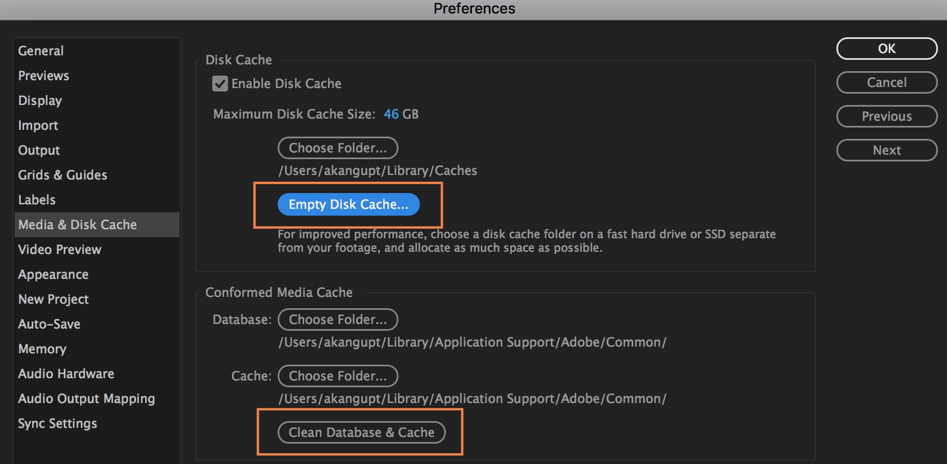Uncheck Enable Disk Cache
Screen dimensions: 947x464
click(x=221, y=83)
